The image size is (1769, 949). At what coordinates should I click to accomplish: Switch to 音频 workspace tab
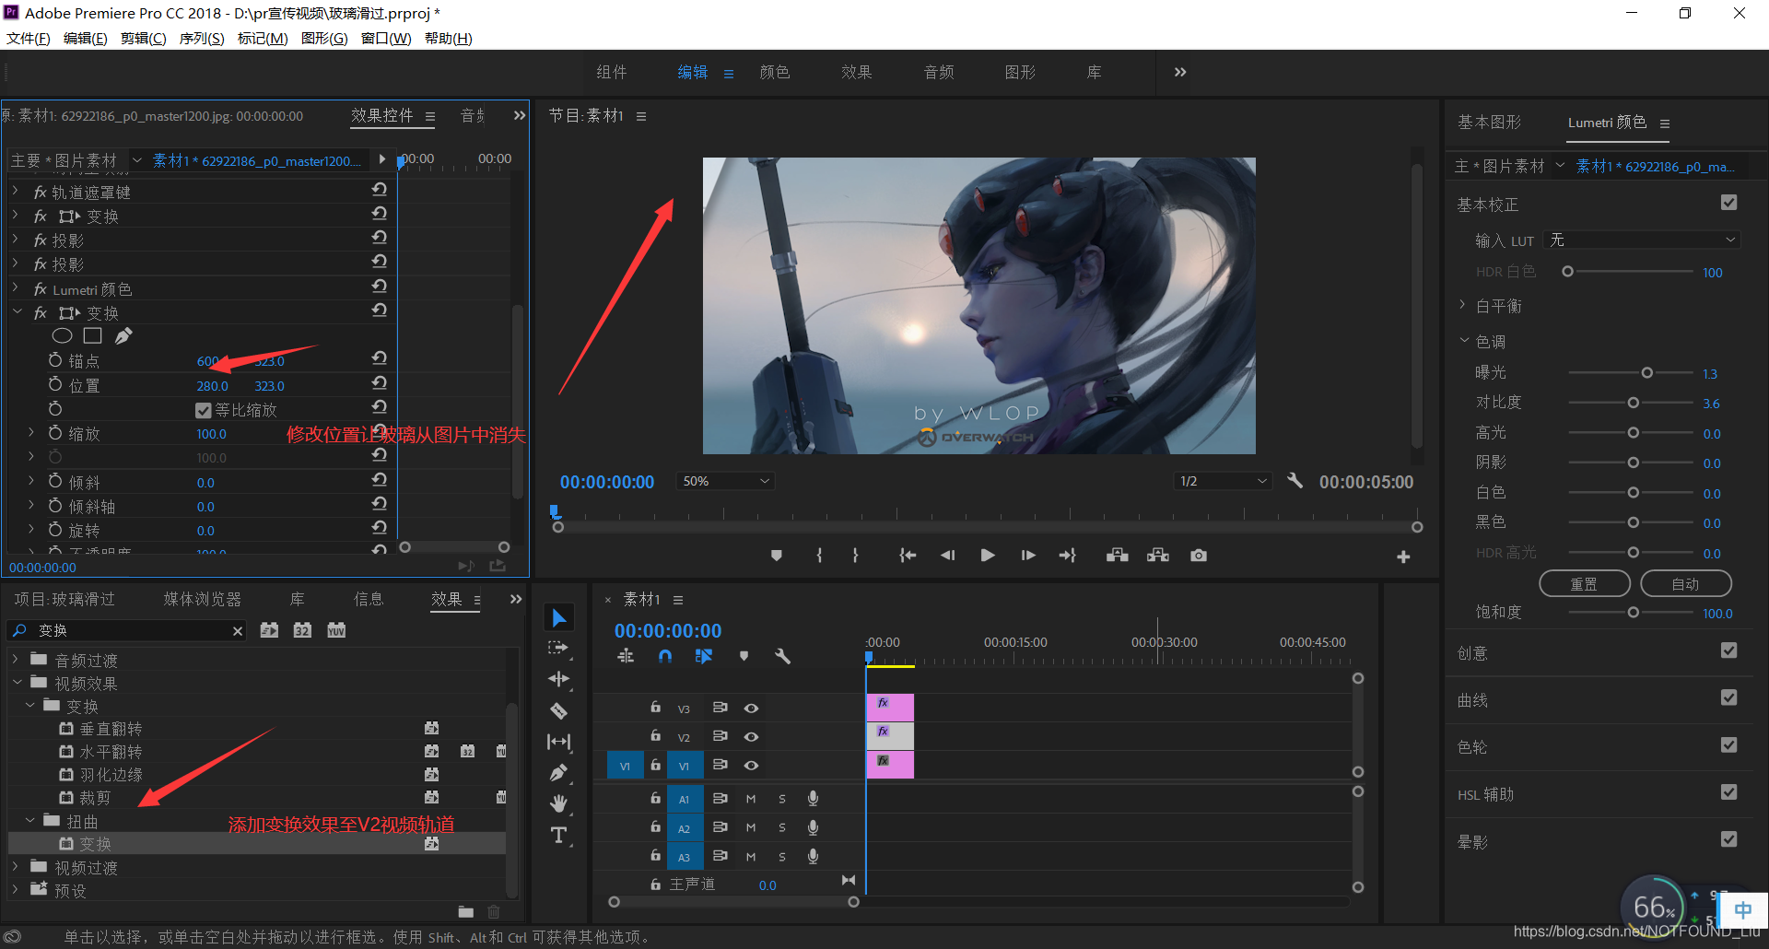[939, 72]
